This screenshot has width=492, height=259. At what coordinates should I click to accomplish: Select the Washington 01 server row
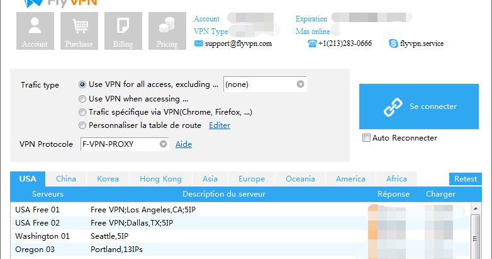coord(241,236)
